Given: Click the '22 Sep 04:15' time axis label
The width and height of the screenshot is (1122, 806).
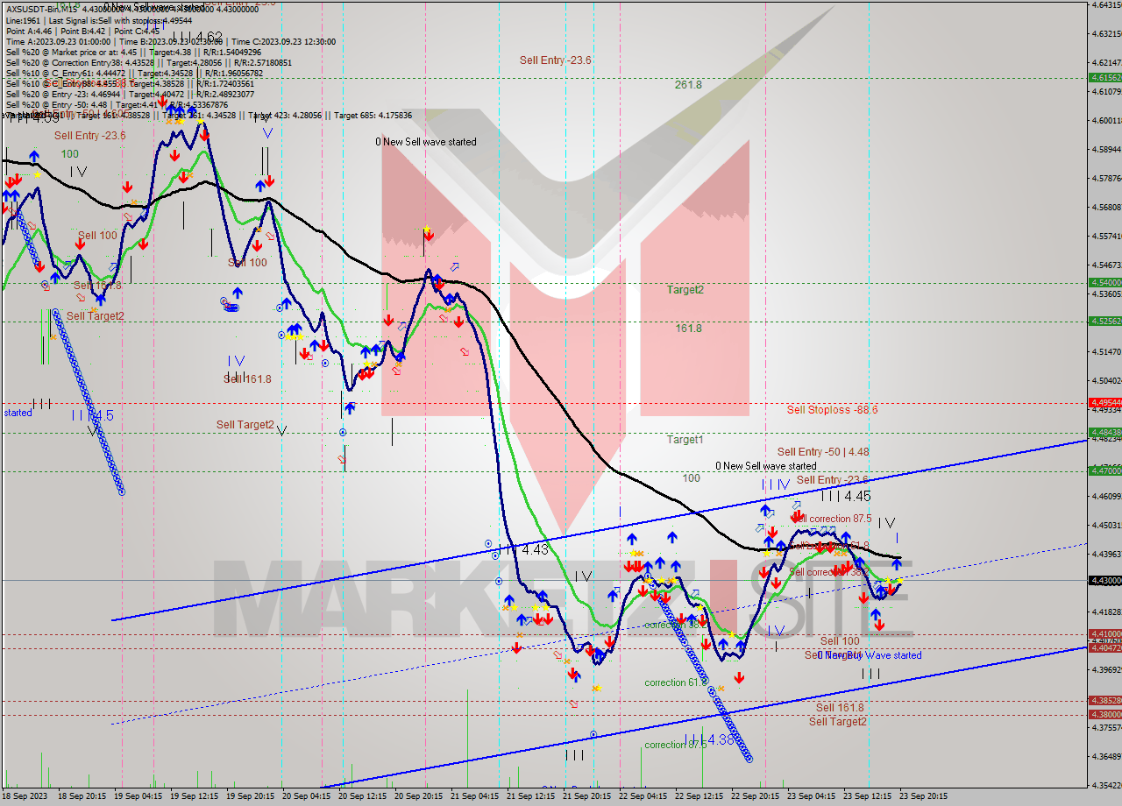Looking at the screenshot, I should click(642, 796).
